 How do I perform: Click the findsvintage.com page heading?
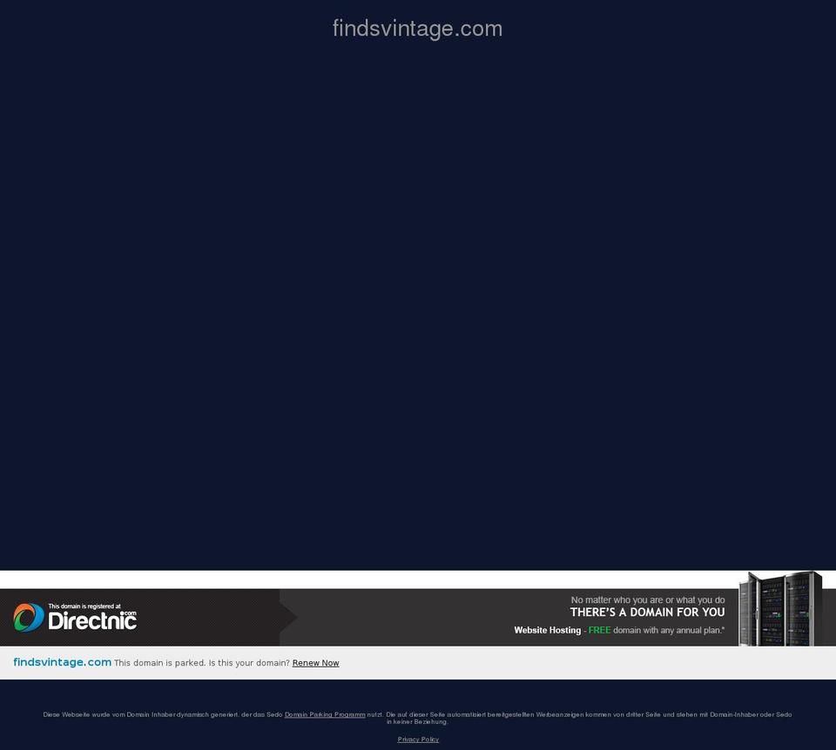tap(417, 29)
